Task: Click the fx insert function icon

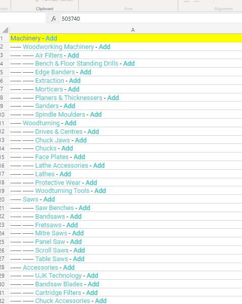Action: click(x=54, y=19)
